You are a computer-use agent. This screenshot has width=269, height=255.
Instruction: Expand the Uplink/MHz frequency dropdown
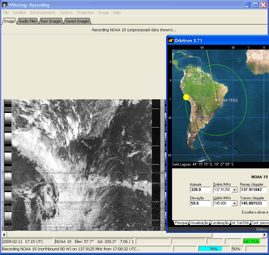click(234, 203)
